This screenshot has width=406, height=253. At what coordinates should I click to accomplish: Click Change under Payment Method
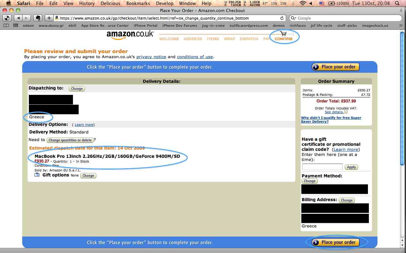click(x=310, y=181)
